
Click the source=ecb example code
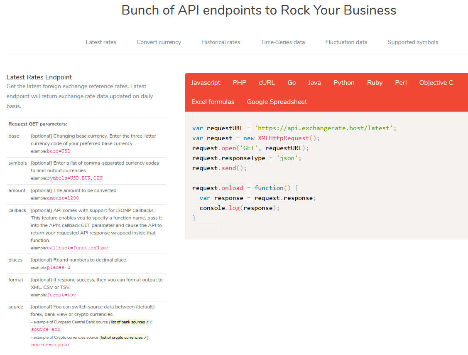click(46, 329)
